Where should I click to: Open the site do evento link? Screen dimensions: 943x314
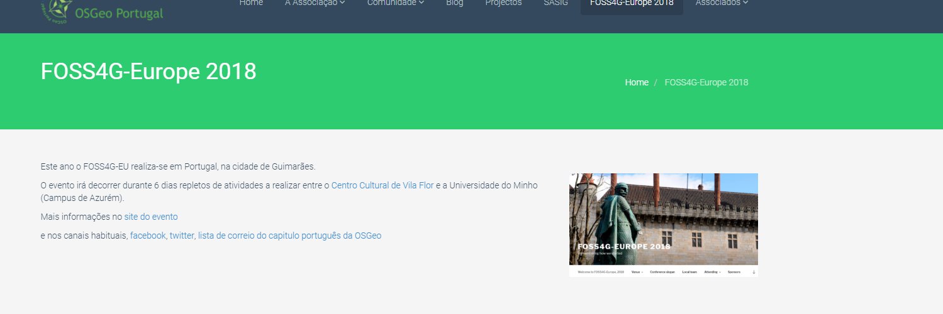(x=151, y=217)
